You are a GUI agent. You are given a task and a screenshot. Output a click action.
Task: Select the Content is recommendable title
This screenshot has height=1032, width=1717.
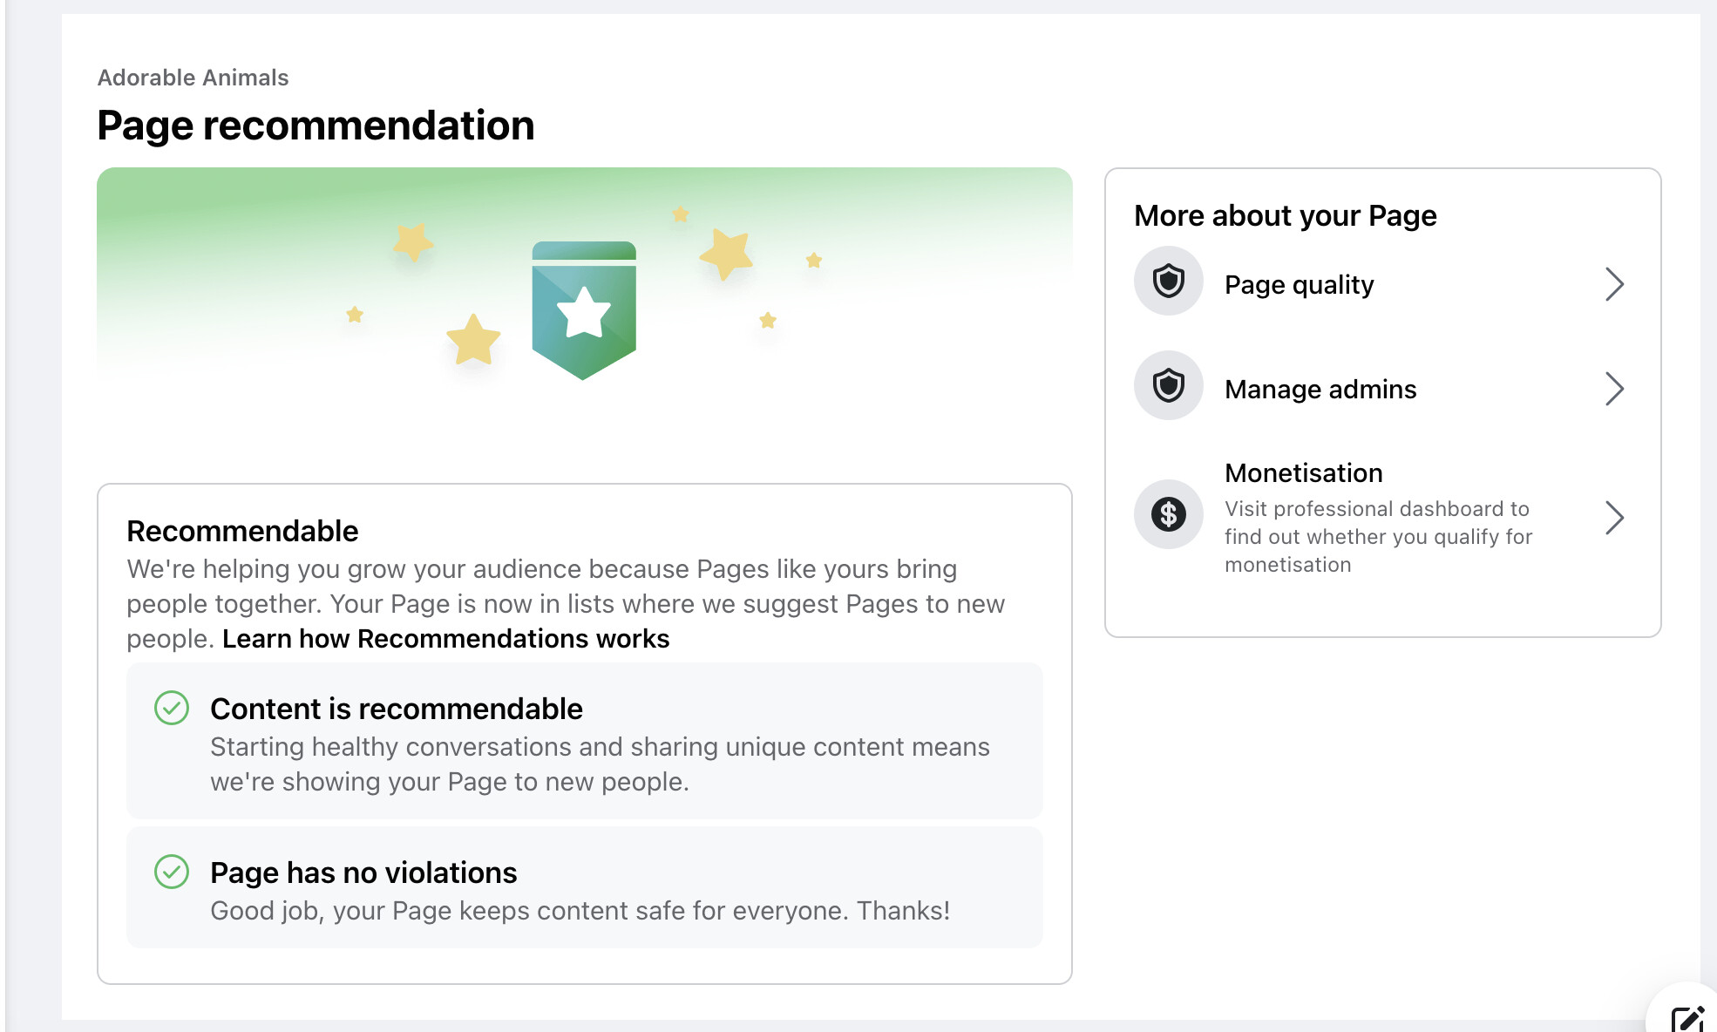pyautogui.click(x=396, y=709)
